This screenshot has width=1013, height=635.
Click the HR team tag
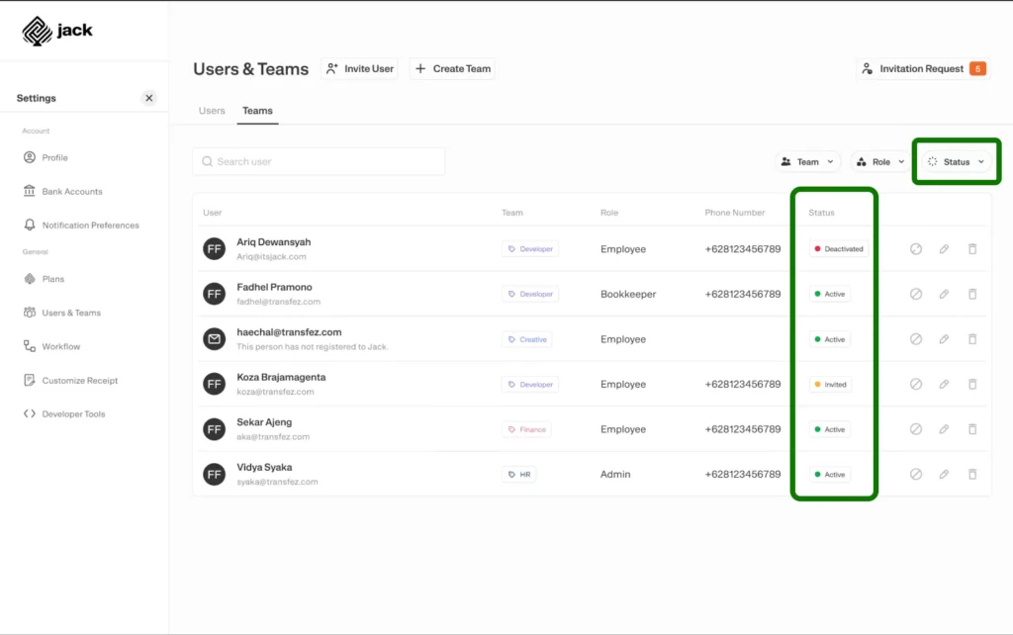[x=518, y=474]
